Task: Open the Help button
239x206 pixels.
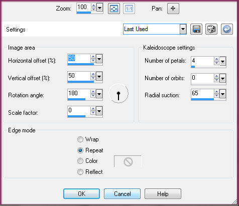Action: pos(163,194)
